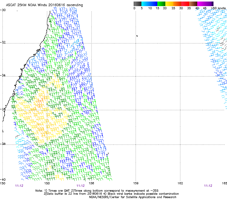The height and width of the screenshot is (199, 227).
Task: Click the '-34' latitude axis label
Action: (x=3, y=75)
